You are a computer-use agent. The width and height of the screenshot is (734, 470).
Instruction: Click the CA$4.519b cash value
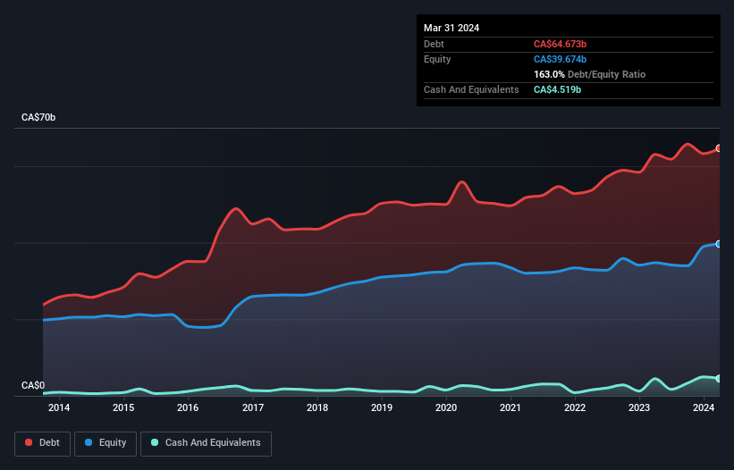[557, 89]
